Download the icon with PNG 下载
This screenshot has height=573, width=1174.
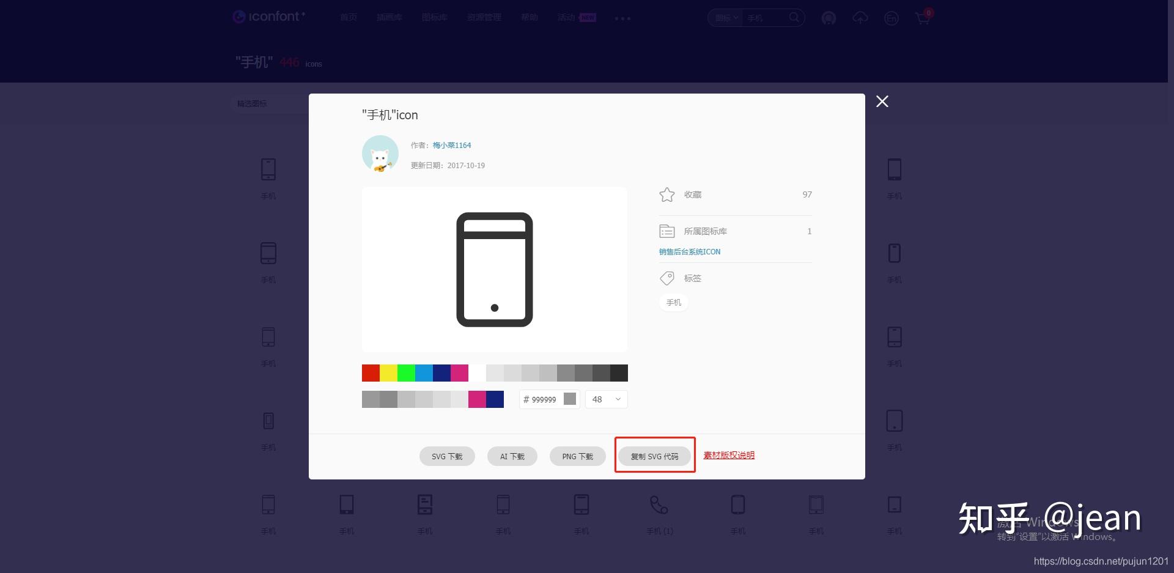coord(578,456)
